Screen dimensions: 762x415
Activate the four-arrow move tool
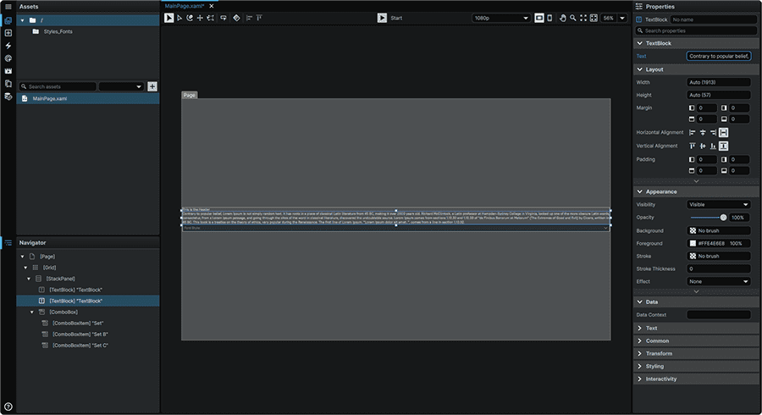(200, 18)
